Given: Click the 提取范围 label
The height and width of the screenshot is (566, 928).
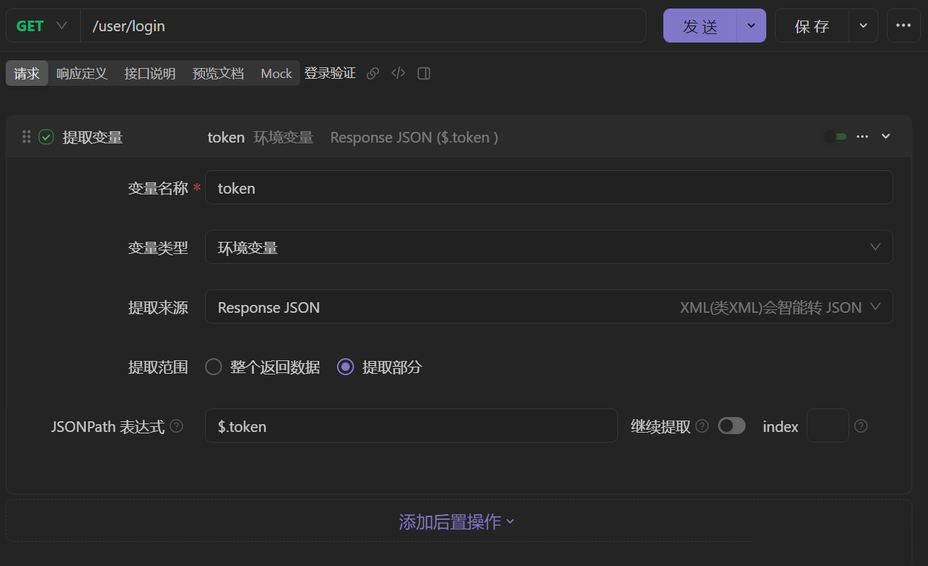Looking at the screenshot, I should tap(158, 367).
